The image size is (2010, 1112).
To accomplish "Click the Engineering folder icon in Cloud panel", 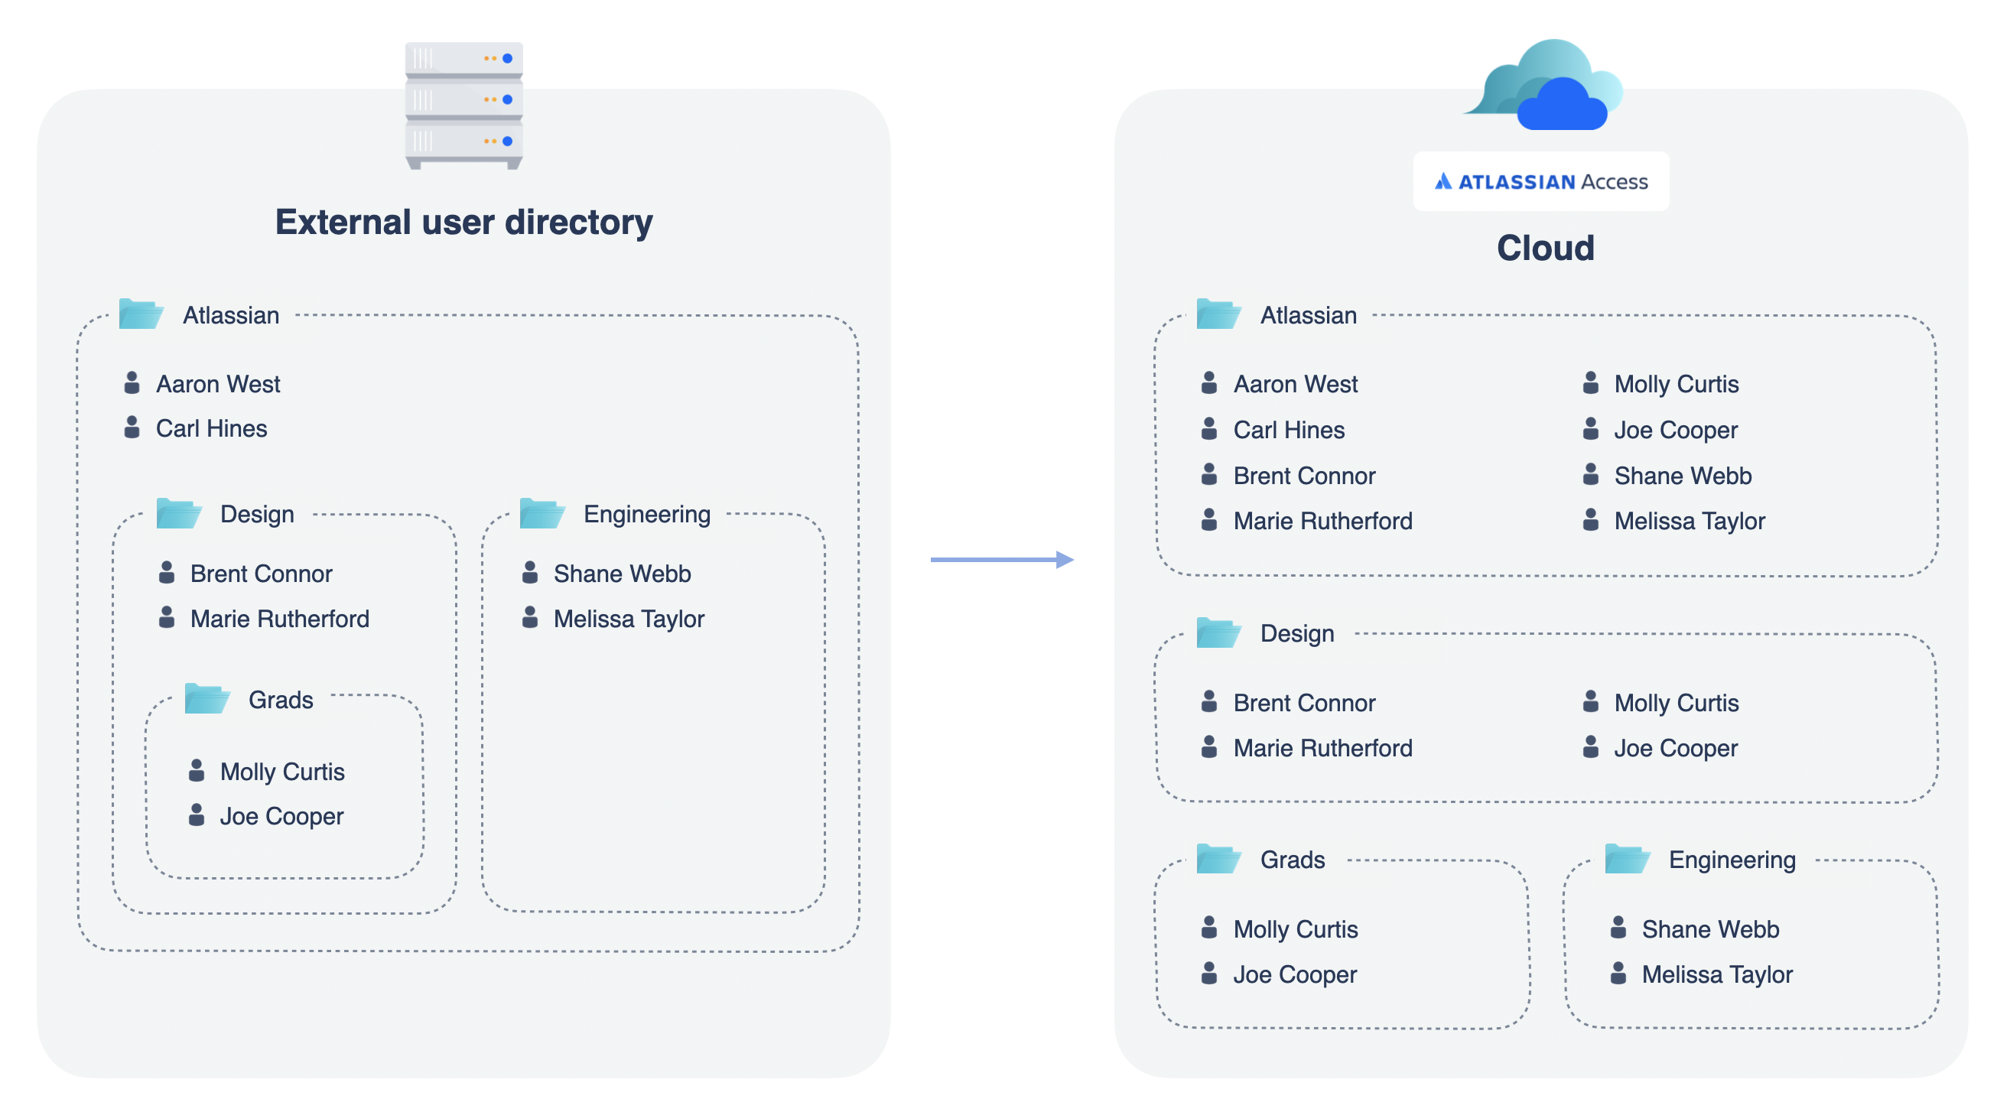I will click(1627, 858).
